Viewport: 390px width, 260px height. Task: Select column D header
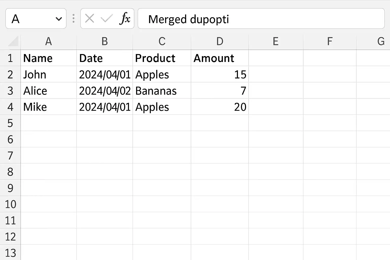pyautogui.click(x=220, y=41)
